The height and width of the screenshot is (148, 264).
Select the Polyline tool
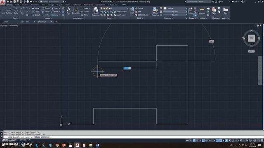point(9,10)
